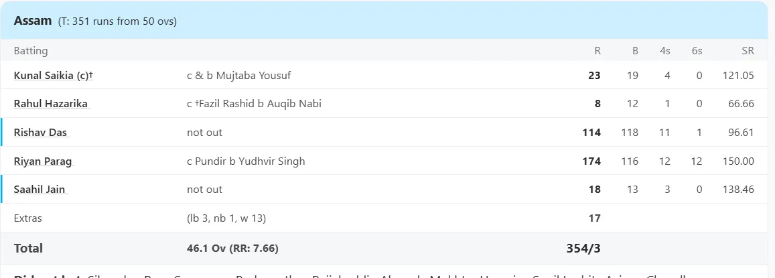
Task: Click the Batting column header
Action: pyautogui.click(x=31, y=51)
